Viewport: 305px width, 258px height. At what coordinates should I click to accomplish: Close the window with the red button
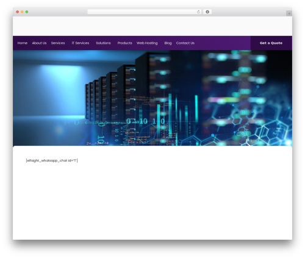tap(18, 12)
